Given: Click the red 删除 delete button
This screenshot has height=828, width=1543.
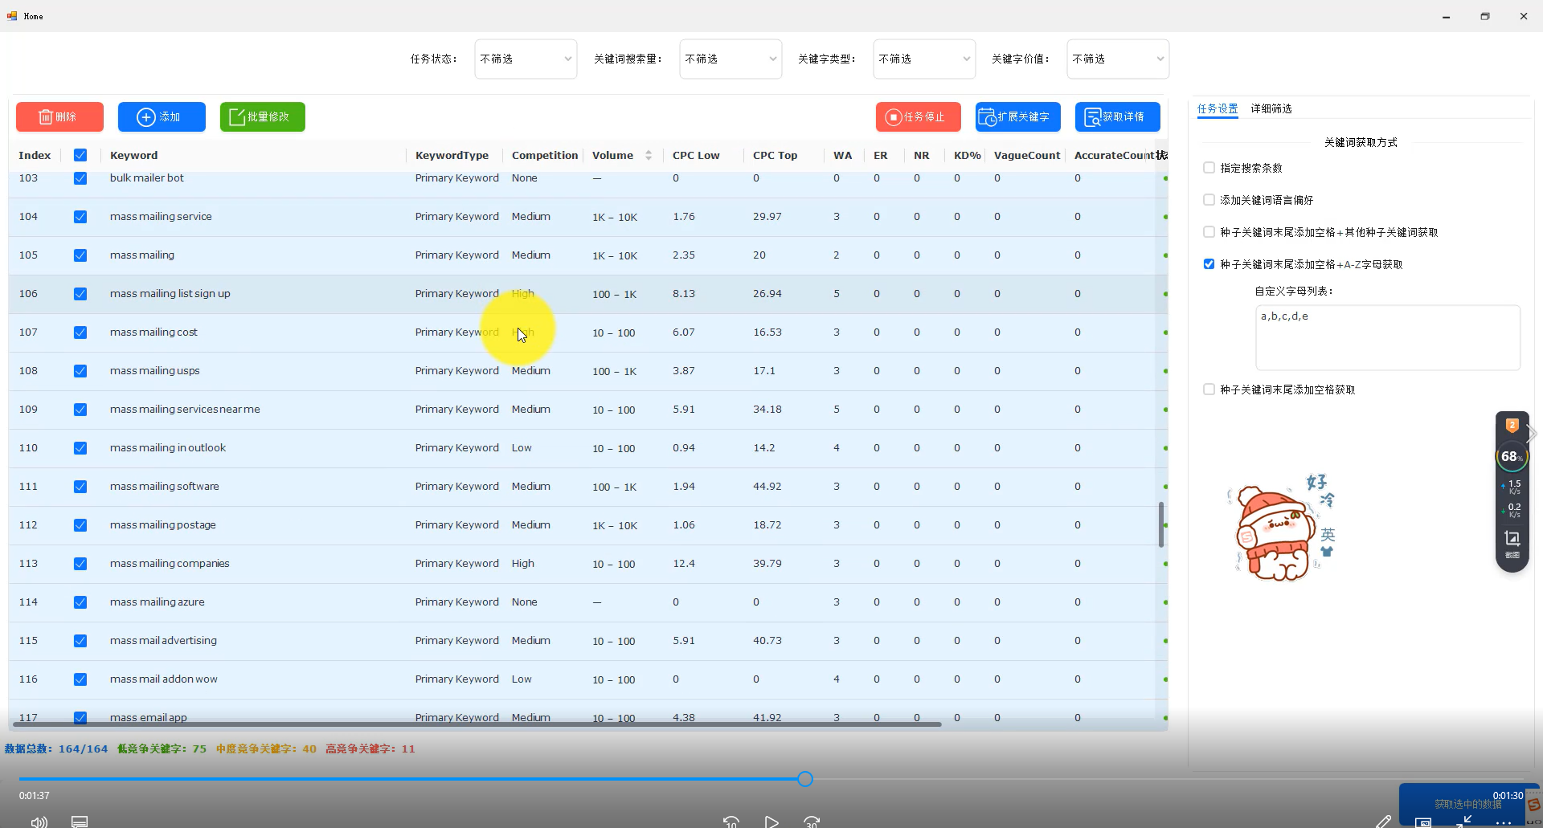Looking at the screenshot, I should coord(59,117).
